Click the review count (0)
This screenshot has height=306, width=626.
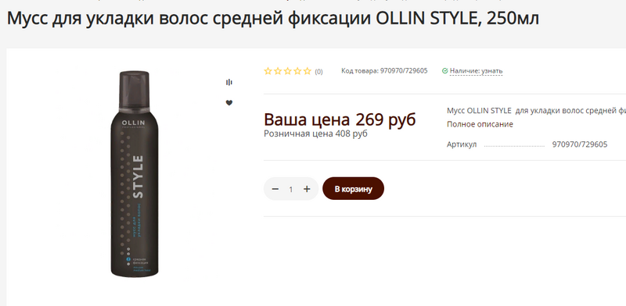click(318, 72)
